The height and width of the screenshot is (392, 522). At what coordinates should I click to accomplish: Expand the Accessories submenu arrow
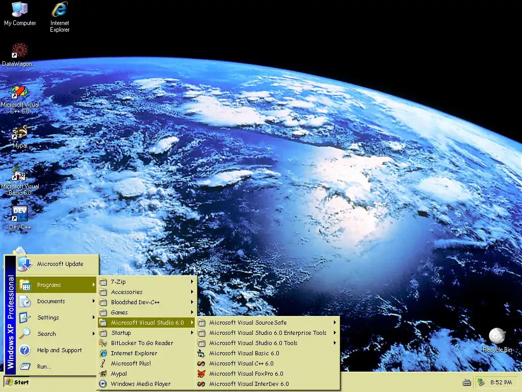pyautogui.click(x=192, y=292)
